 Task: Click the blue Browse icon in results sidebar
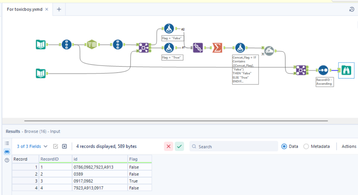7,152
